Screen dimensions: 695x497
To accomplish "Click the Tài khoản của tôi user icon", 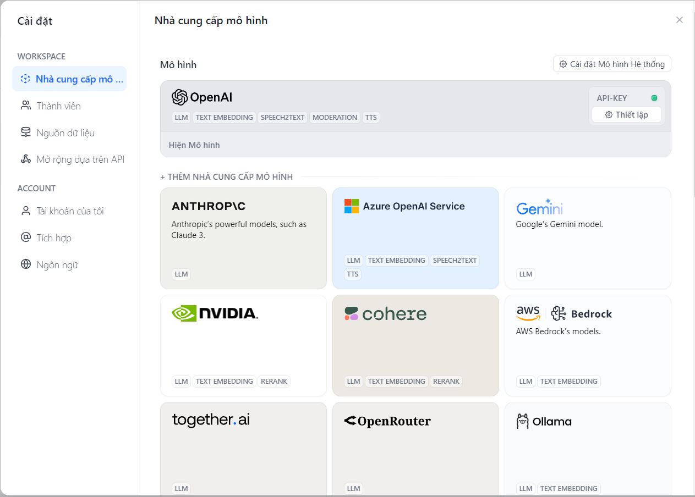I will click(x=25, y=211).
